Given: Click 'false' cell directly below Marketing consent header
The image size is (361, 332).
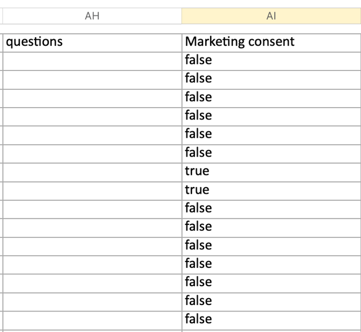Looking at the screenshot, I should coord(271,60).
